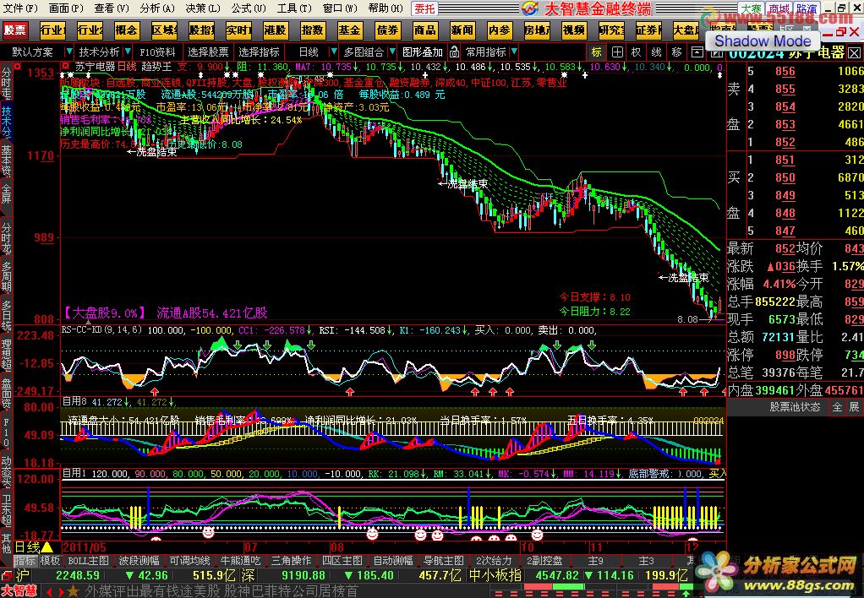Toggle the 权 adjustment icon

(637, 52)
